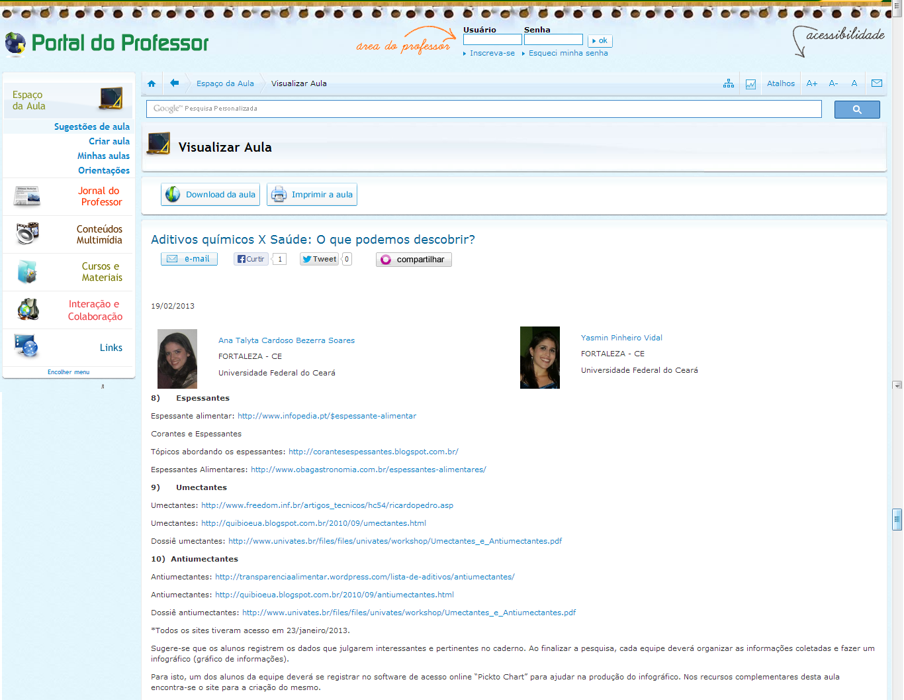Open the Esqueci minha senha link
904x700 pixels.
coord(568,53)
